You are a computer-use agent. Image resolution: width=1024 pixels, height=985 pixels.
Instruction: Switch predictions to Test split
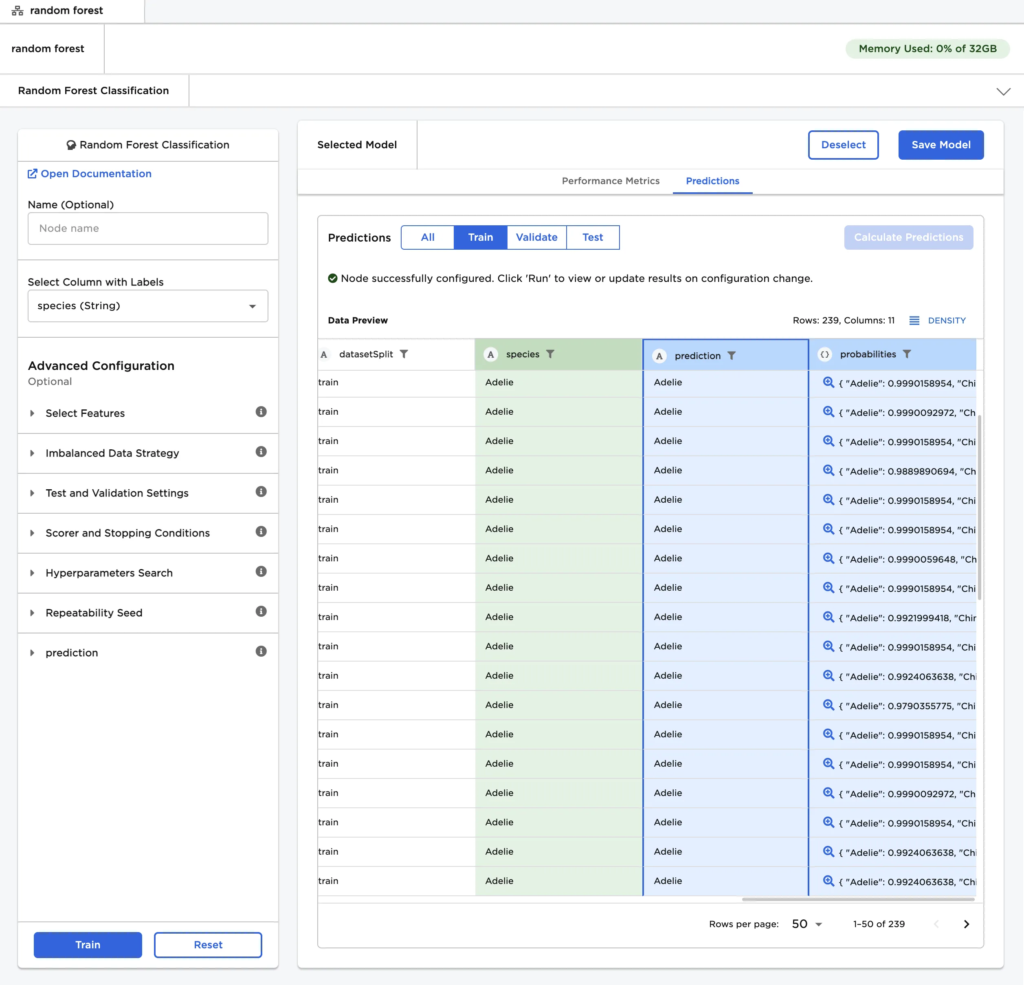pos(593,237)
